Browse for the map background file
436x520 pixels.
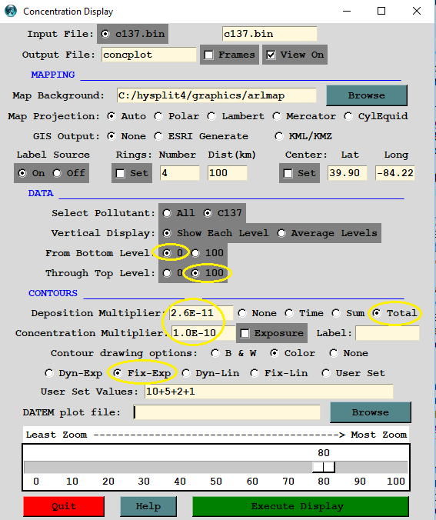coord(367,95)
